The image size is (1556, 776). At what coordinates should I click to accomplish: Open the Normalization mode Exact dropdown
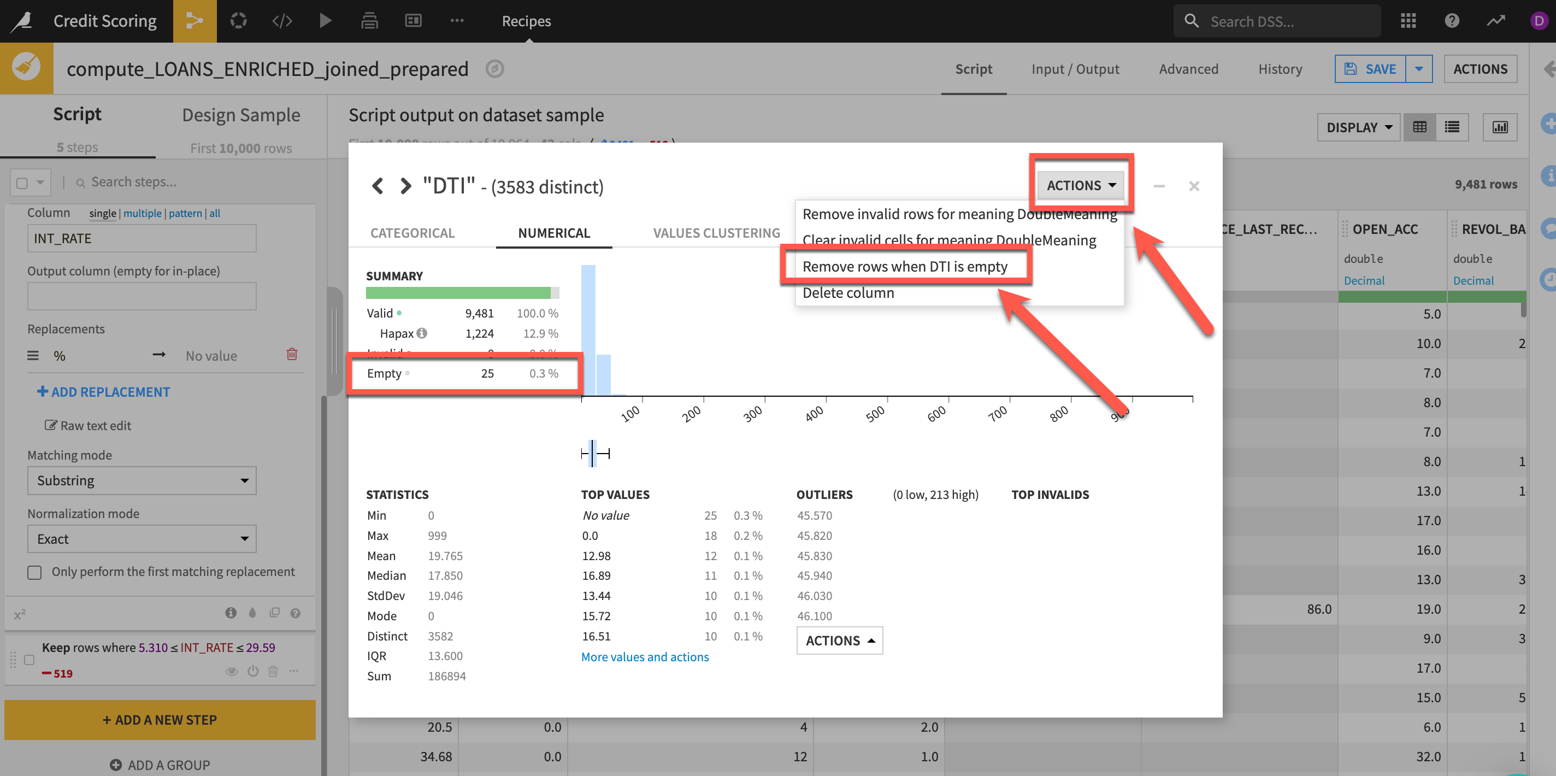click(x=142, y=538)
